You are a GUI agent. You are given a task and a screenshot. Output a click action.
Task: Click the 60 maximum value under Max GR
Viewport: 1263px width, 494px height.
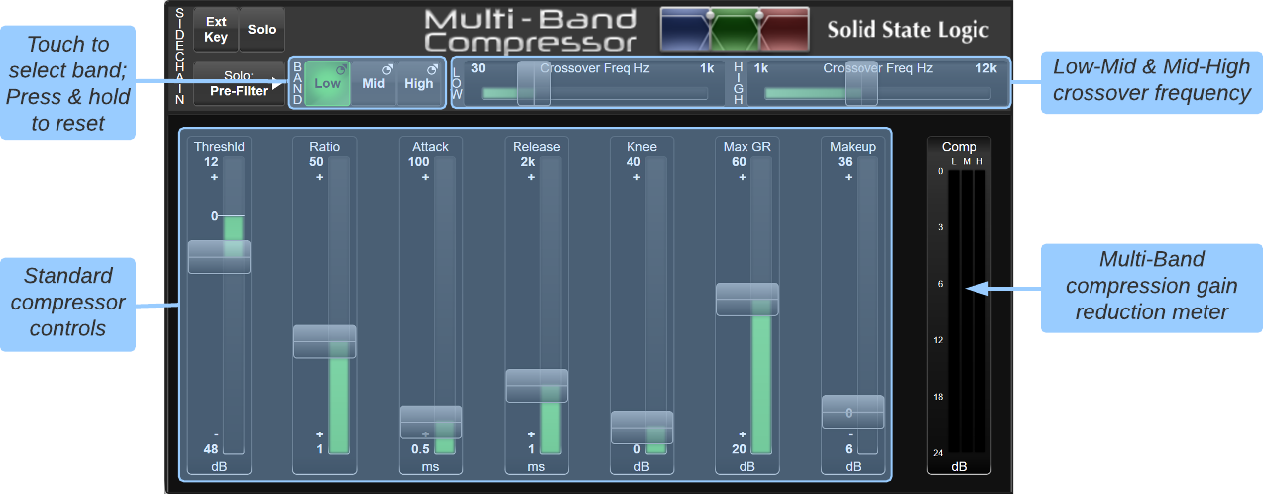740,162
